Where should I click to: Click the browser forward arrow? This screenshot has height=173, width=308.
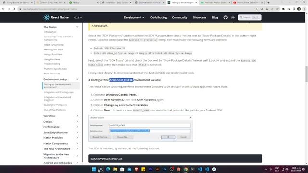[x=9, y=9]
